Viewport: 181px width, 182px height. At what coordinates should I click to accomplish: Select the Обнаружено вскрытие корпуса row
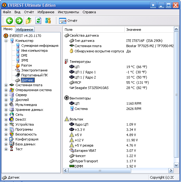(118, 51)
